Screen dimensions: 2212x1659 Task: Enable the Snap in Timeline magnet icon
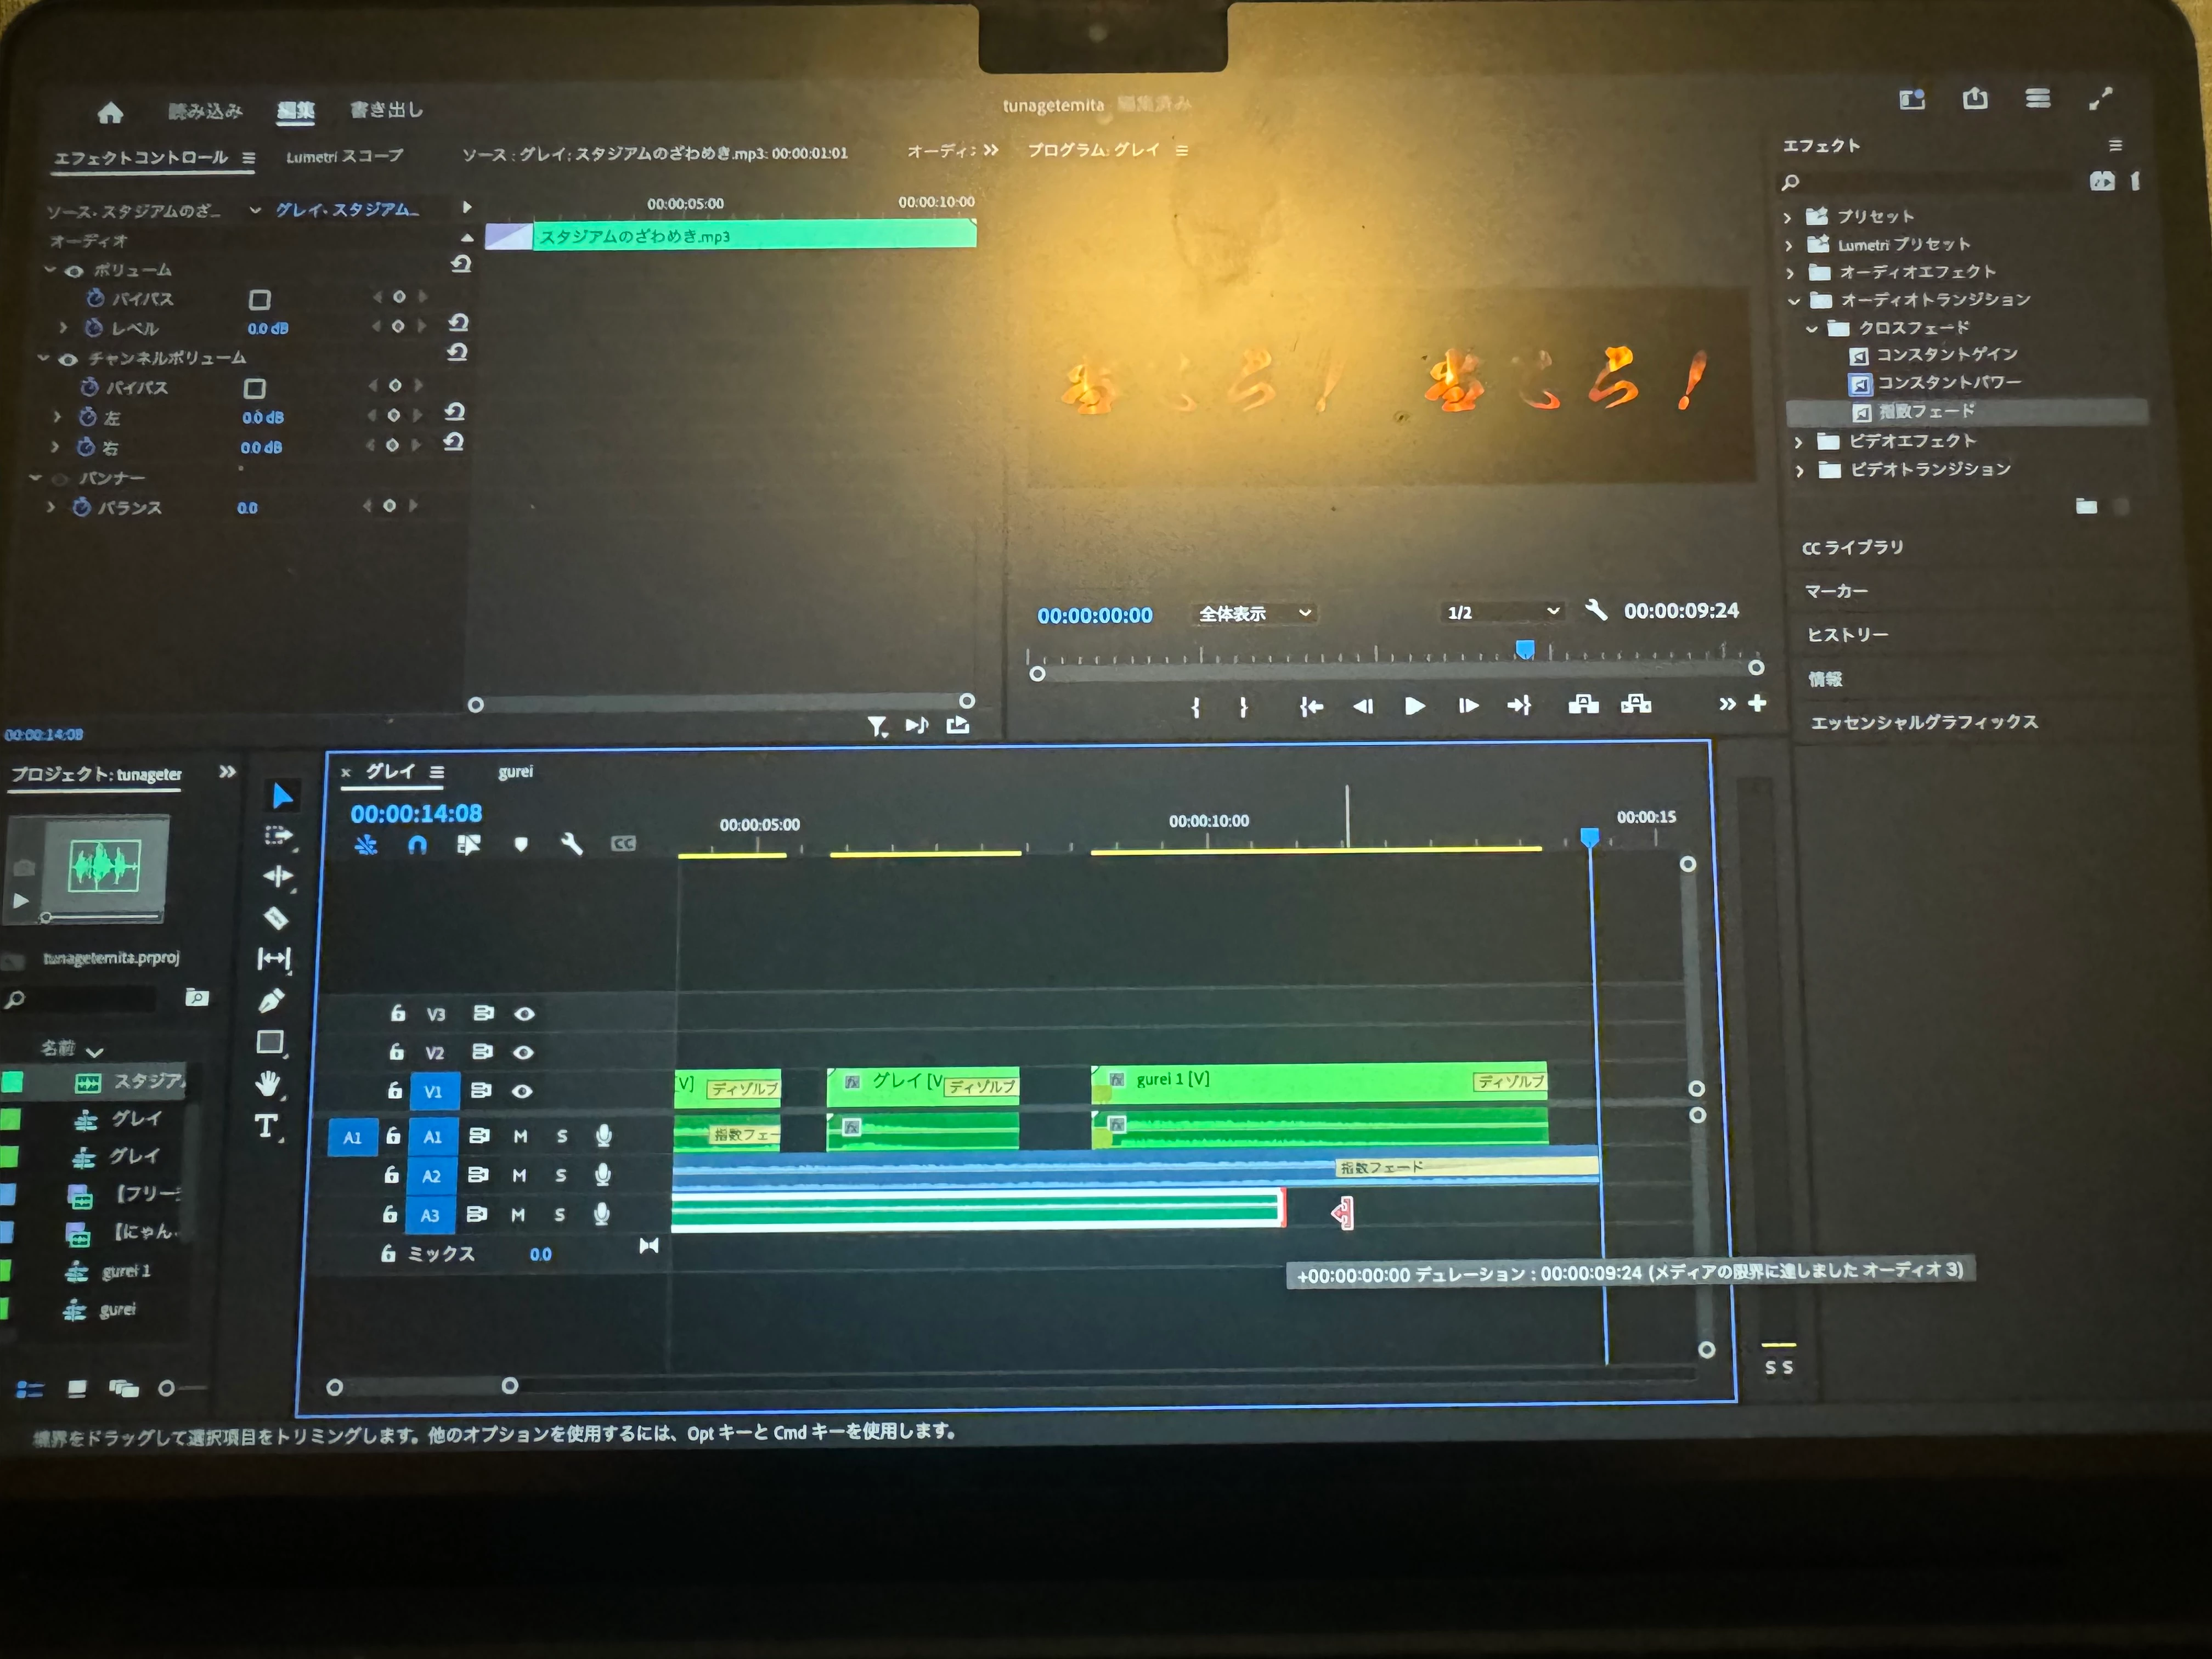(417, 845)
